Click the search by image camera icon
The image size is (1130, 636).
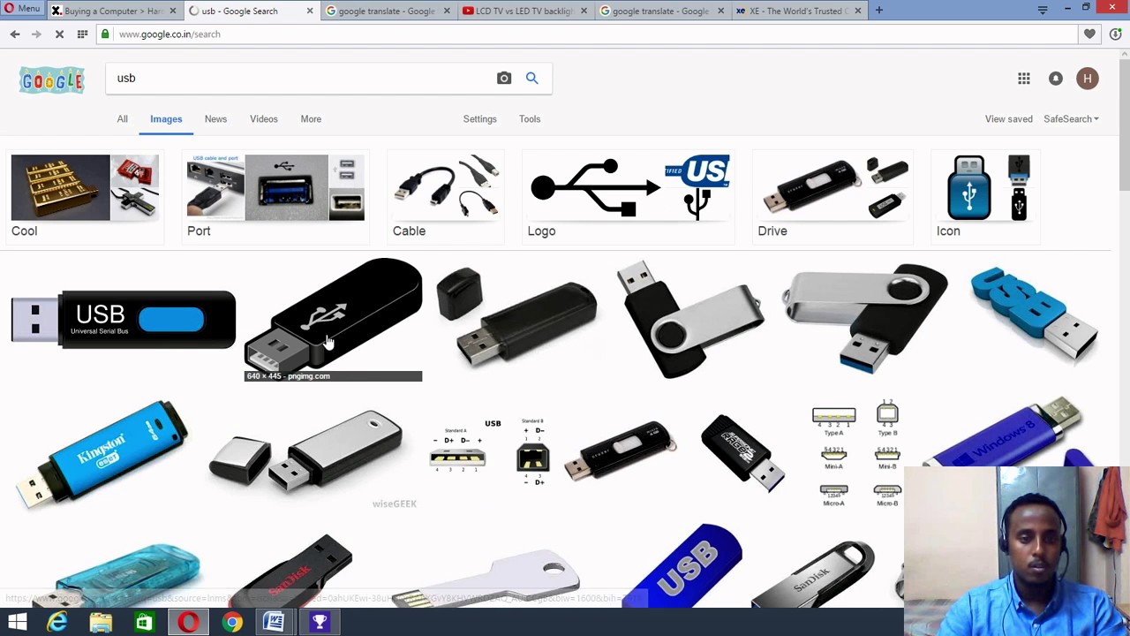[x=504, y=78]
